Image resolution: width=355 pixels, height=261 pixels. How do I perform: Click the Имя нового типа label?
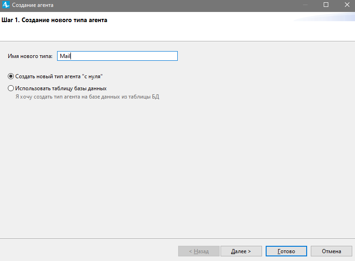pyautogui.click(x=30, y=56)
